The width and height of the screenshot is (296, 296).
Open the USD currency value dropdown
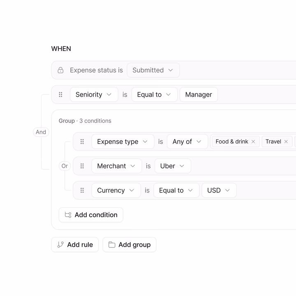219,190
